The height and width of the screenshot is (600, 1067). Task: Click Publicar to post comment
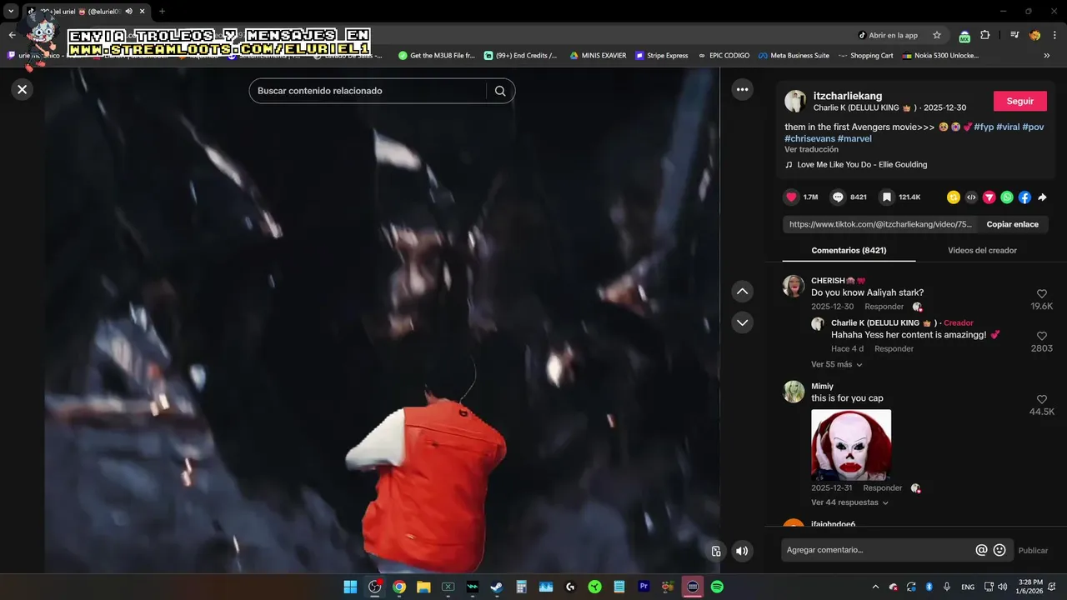click(1033, 550)
